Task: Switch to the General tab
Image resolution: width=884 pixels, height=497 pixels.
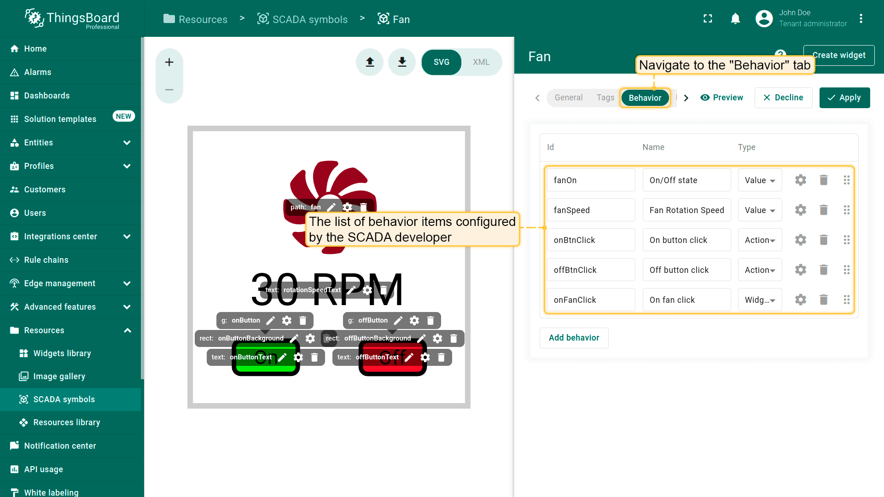Action: (568, 98)
